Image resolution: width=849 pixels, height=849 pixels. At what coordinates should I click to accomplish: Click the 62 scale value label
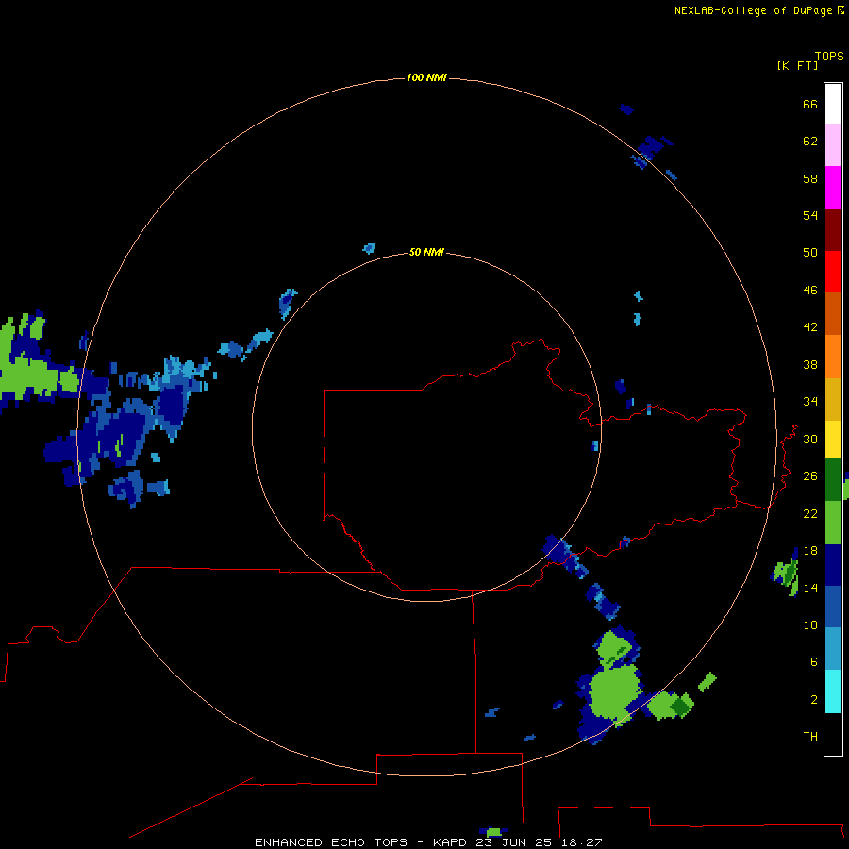point(810,141)
